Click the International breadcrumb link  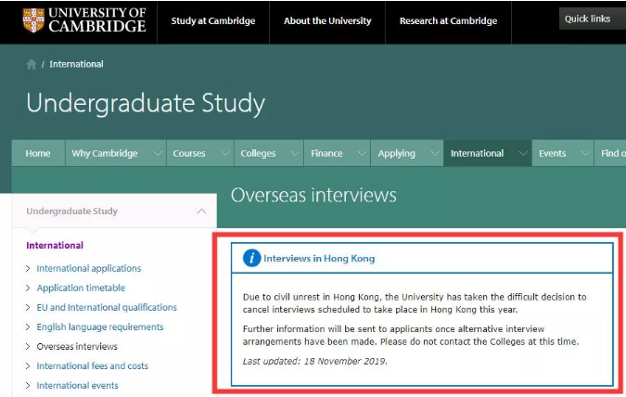(x=76, y=65)
